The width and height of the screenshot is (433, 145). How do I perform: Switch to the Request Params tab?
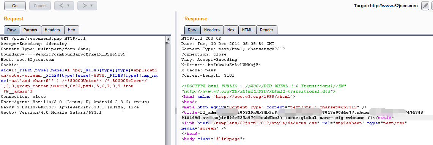[x=30, y=30]
